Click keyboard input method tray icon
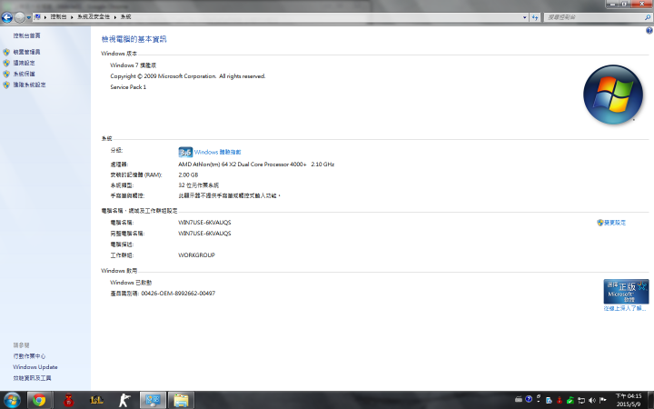This screenshot has height=409, width=654. pyautogui.click(x=519, y=399)
